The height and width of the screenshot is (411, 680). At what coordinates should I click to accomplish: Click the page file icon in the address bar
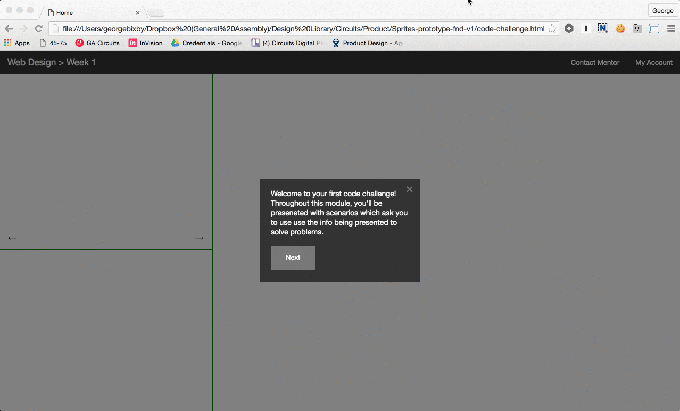(55, 29)
